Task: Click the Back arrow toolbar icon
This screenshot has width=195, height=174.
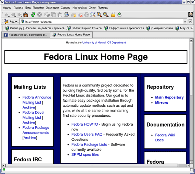Action: click(x=13, y=15)
